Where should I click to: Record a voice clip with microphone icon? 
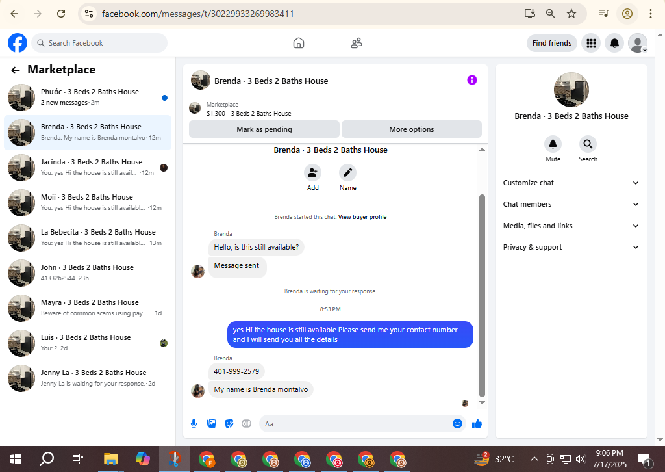(194, 424)
